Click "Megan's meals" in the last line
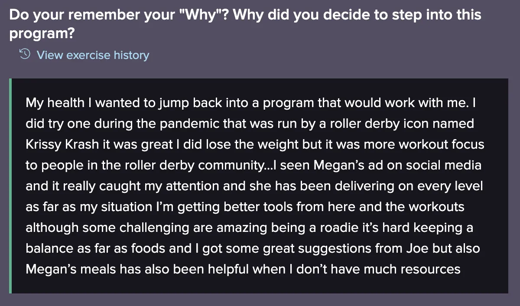 [x=71, y=269]
